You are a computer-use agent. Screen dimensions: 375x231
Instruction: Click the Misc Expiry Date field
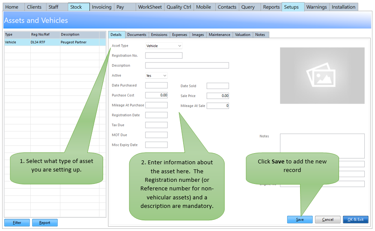point(156,145)
